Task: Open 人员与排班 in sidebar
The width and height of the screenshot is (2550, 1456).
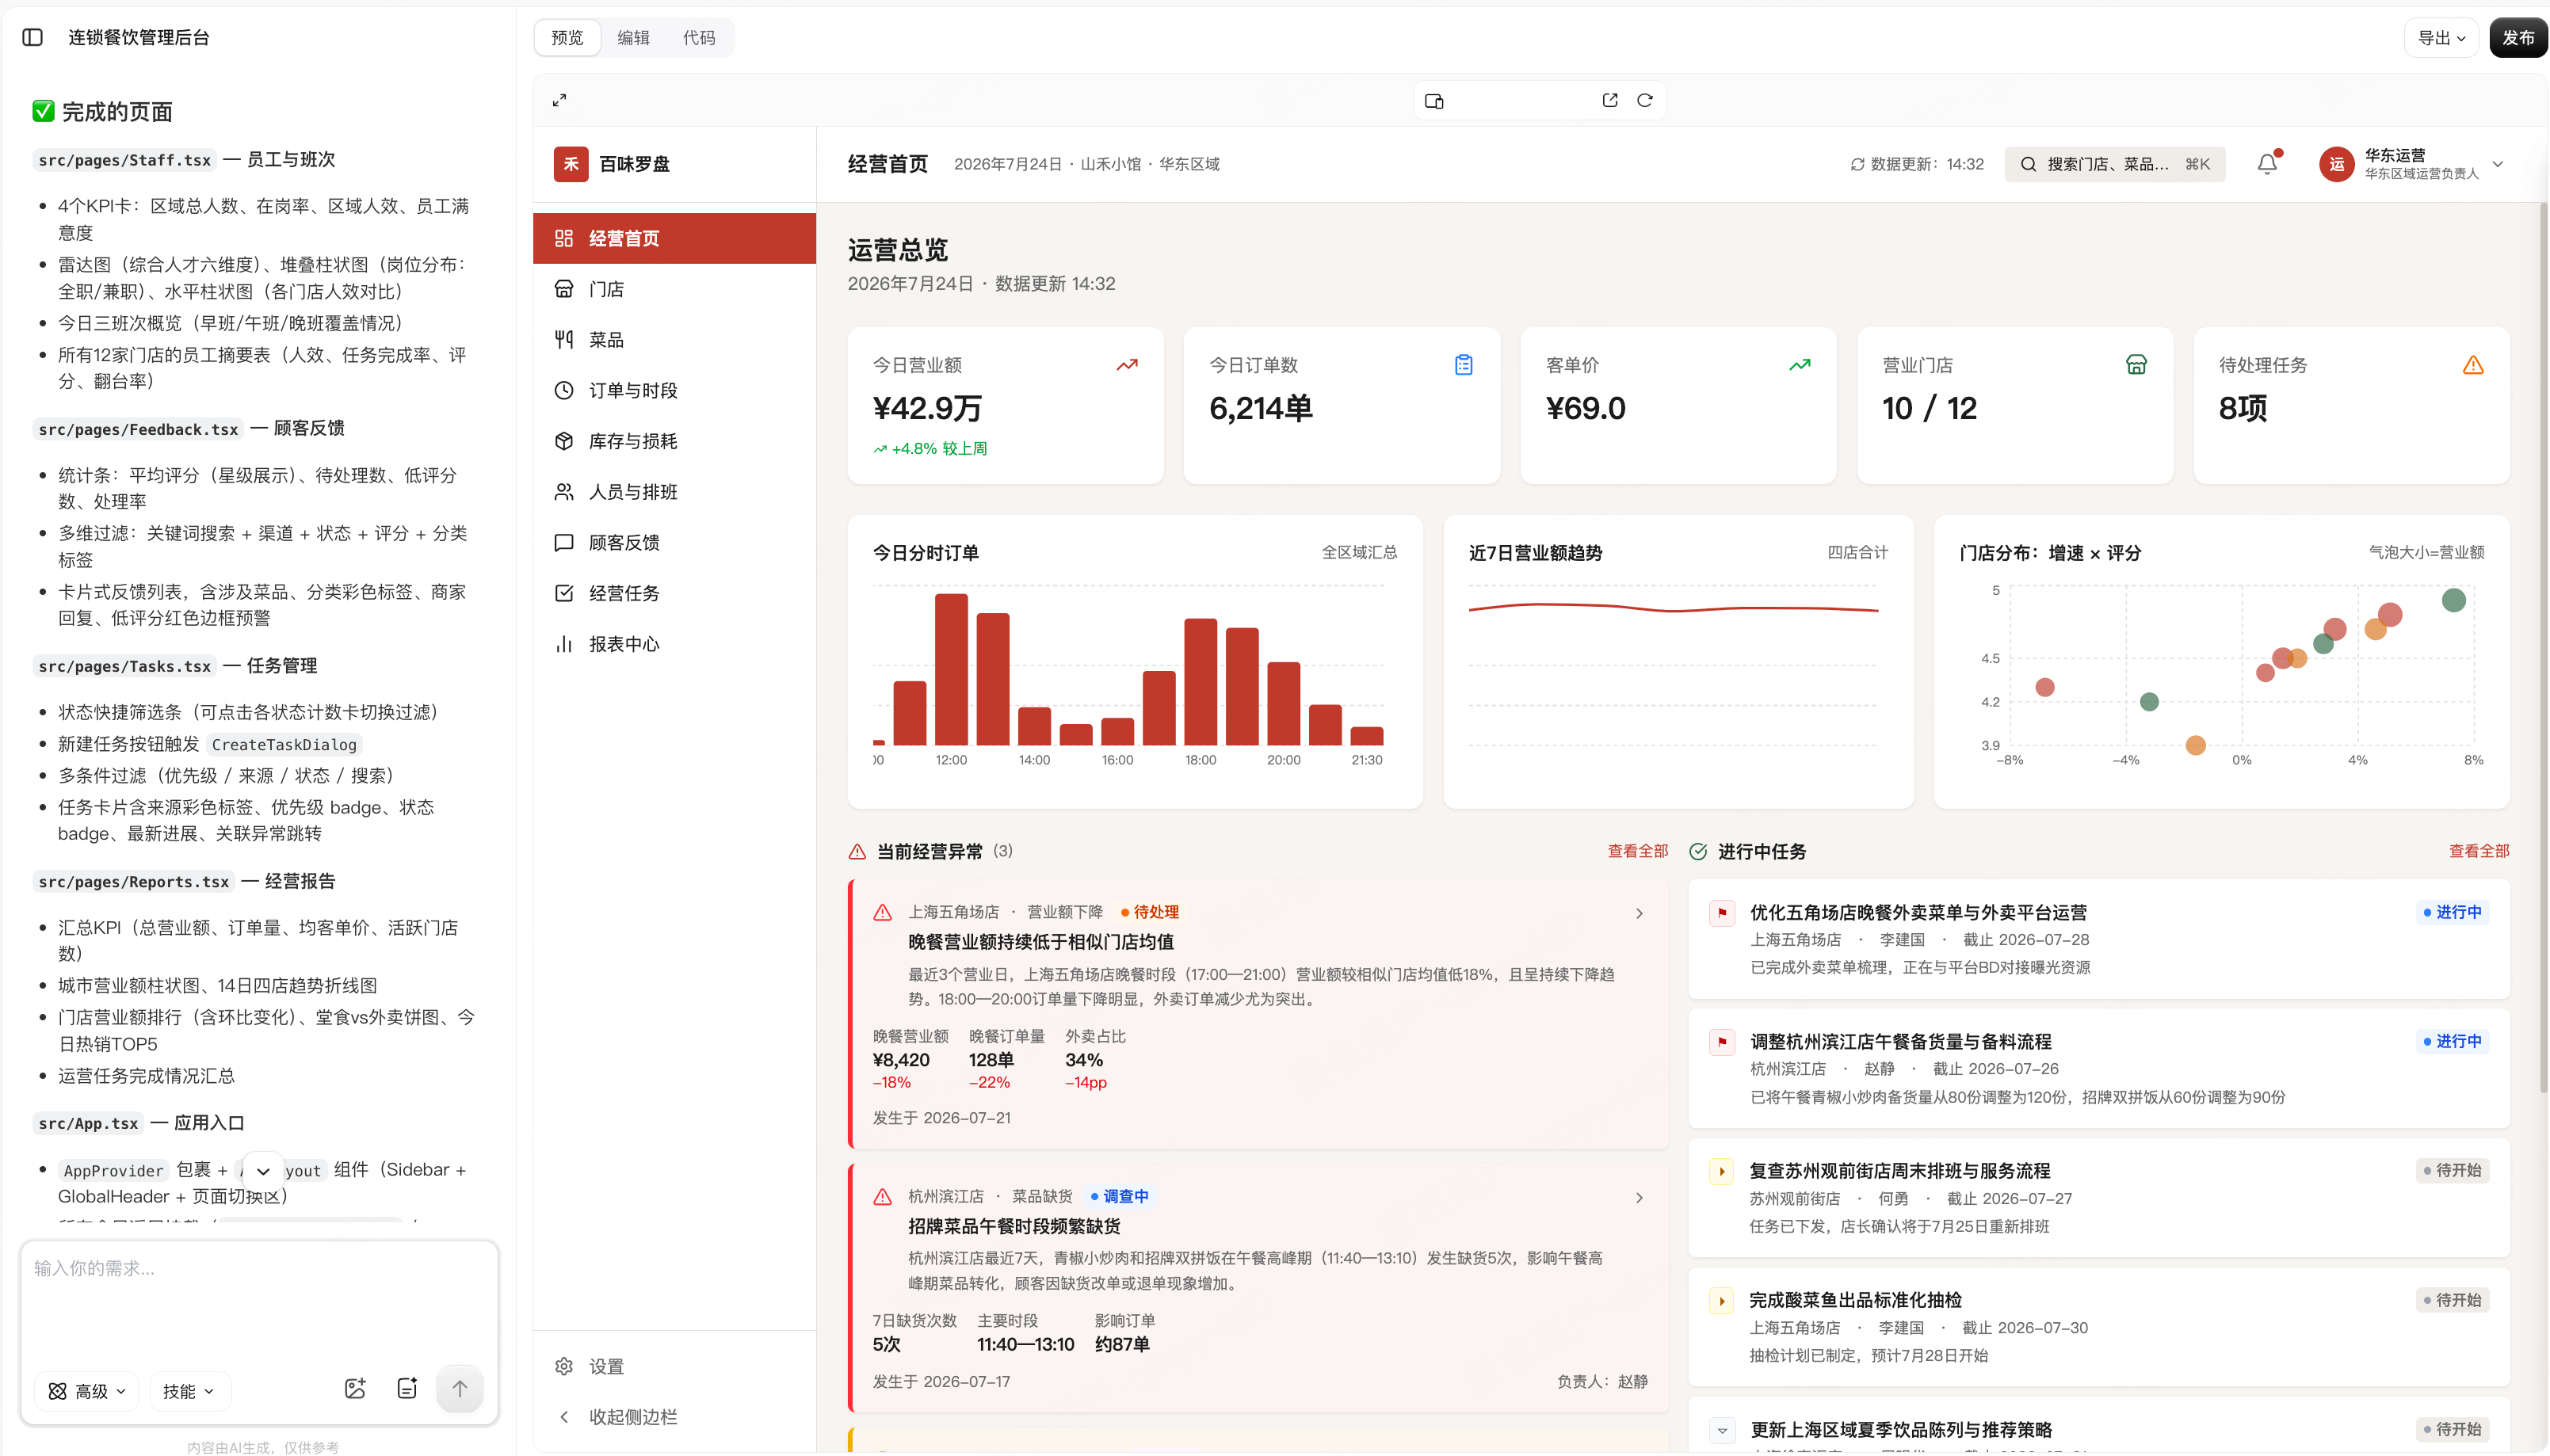Action: pyautogui.click(x=675, y=492)
